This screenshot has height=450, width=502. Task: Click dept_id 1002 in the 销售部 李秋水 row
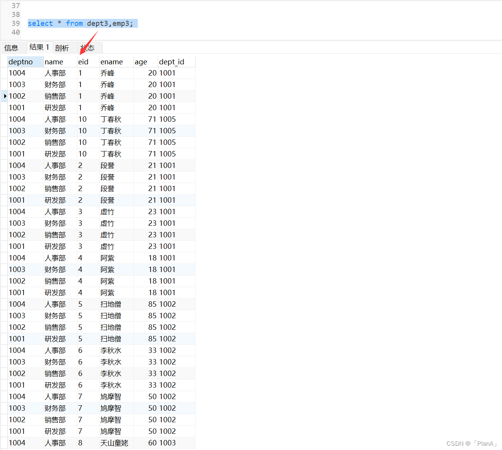(176, 373)
